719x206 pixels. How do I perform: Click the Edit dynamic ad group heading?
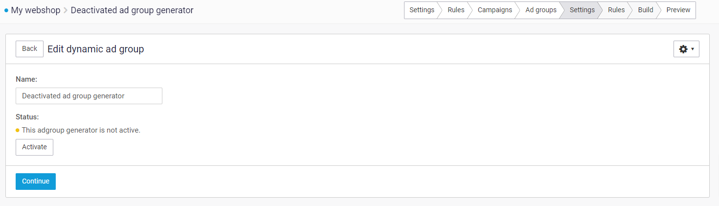pyautogui.click(x=95, y=49)
